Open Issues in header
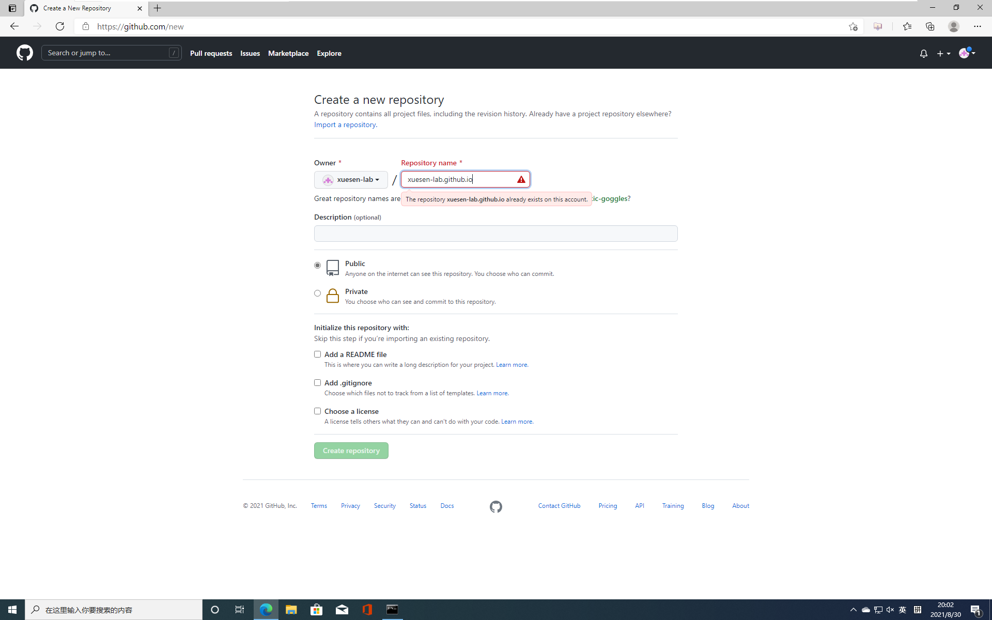This screenshot has width=992, height=620. click(x=250, y=53)
